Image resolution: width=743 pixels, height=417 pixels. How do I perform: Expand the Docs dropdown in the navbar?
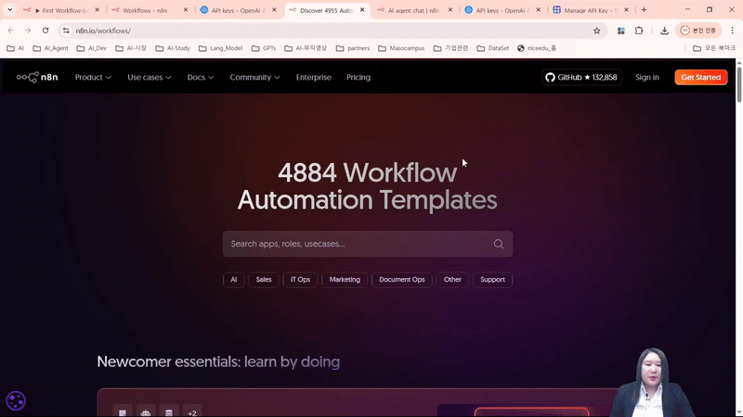[x=201, y=78]
